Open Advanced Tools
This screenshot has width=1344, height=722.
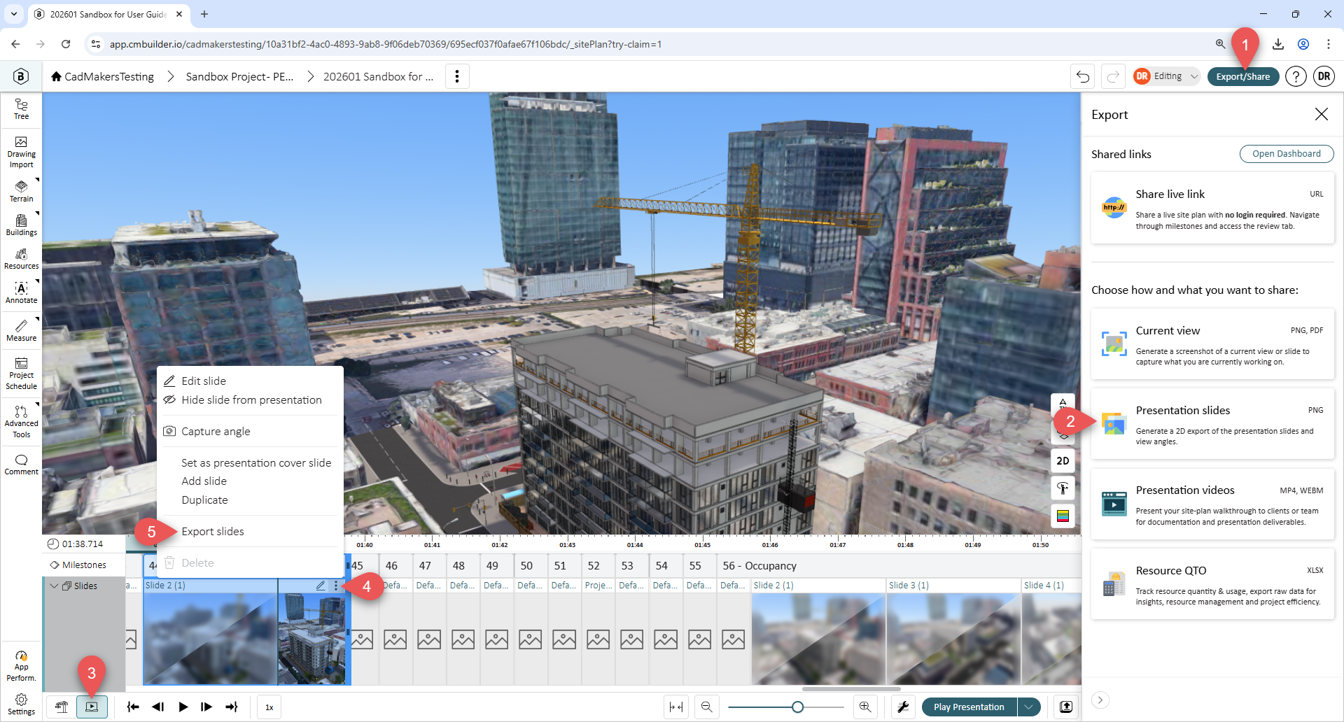[x=21, y=422]
